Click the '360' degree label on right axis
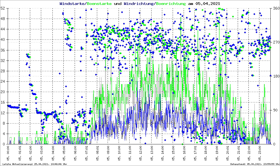This screenshot has width=280, height=166. click(x=275, y=8)
